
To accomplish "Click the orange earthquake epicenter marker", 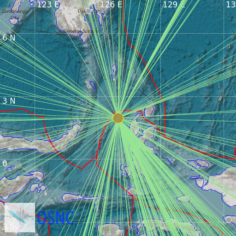I will coord(118,118).
